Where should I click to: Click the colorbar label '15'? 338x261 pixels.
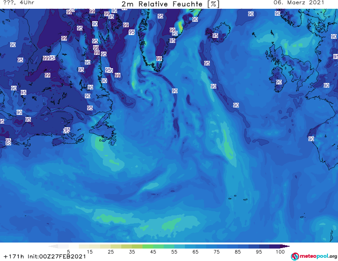89,252
